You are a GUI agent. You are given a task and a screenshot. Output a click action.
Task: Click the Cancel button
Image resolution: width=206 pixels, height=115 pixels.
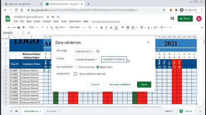95,84
